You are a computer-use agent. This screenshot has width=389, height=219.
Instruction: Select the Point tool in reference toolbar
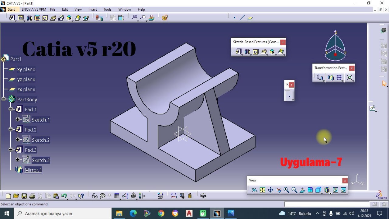[x=234, y=18]
